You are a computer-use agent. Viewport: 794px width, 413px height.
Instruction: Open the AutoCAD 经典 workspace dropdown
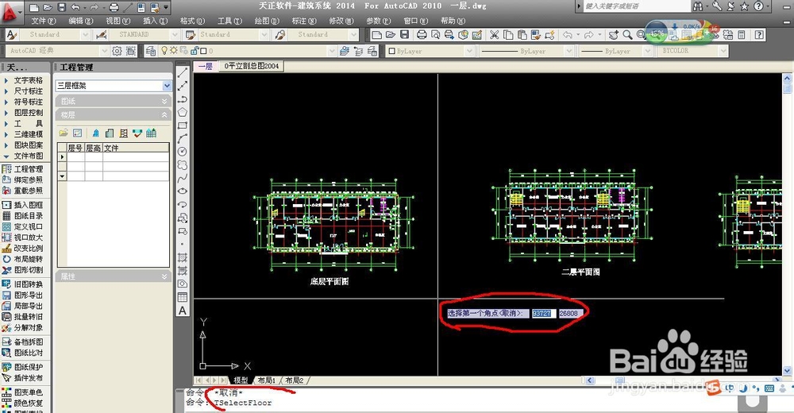(104, 51)
